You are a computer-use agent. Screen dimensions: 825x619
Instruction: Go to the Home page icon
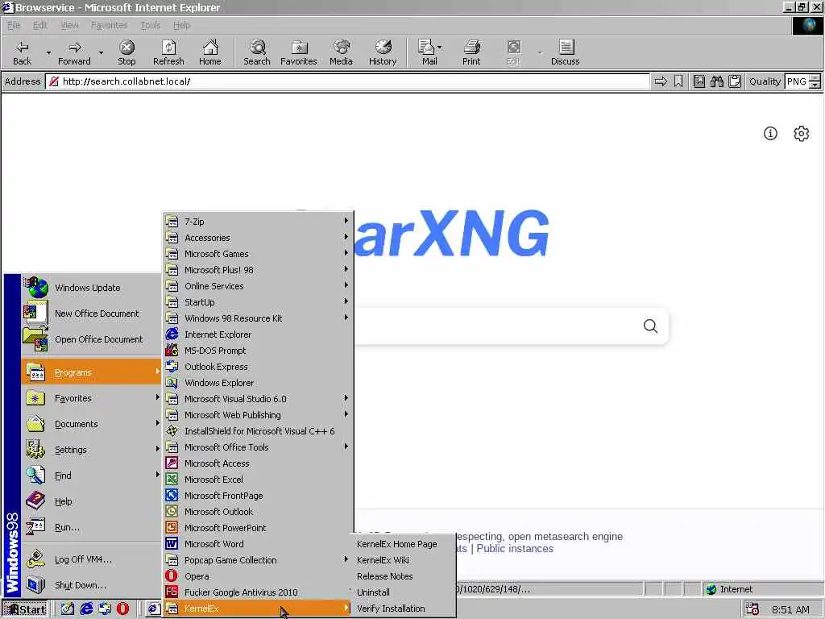tap(210, 52)
